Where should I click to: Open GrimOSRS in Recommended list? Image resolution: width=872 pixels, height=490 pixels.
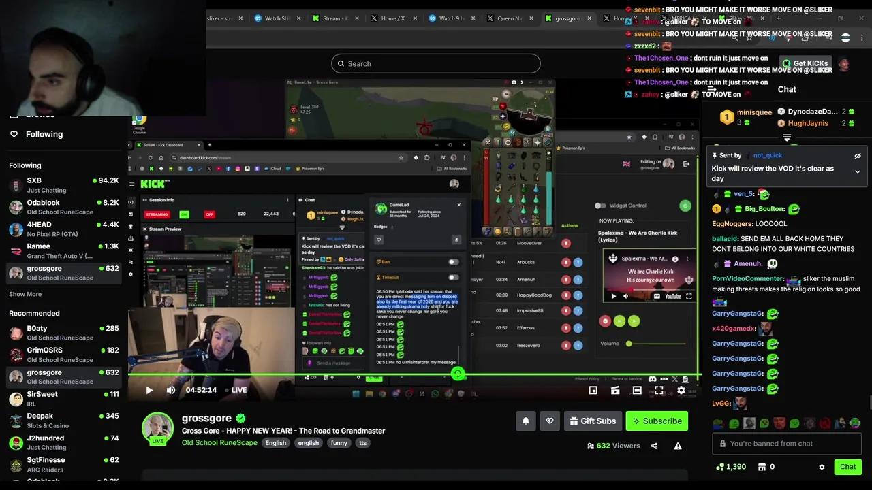[64, 355]
